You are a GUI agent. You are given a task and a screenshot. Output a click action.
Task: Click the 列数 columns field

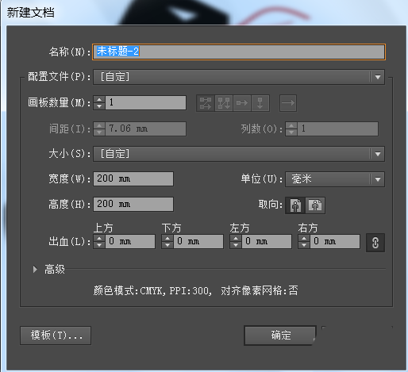pos(338,129)
